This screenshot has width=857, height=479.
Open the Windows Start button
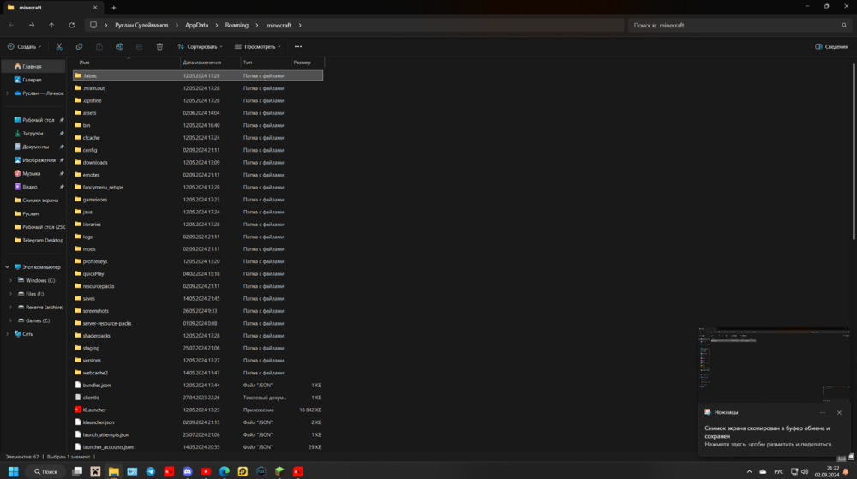pyautogui.click(x=13, y=471)
